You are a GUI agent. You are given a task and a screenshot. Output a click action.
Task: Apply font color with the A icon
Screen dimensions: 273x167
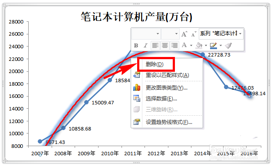click(184, 45)
